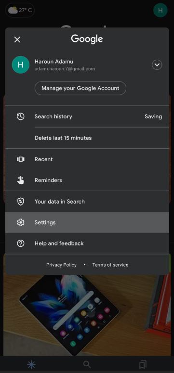Expand the account switcher chevron

coord(157,64)
